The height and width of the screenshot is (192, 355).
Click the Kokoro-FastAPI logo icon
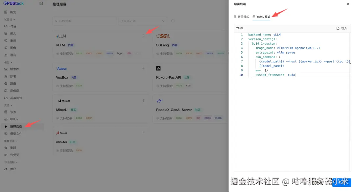tap(158, 68)
